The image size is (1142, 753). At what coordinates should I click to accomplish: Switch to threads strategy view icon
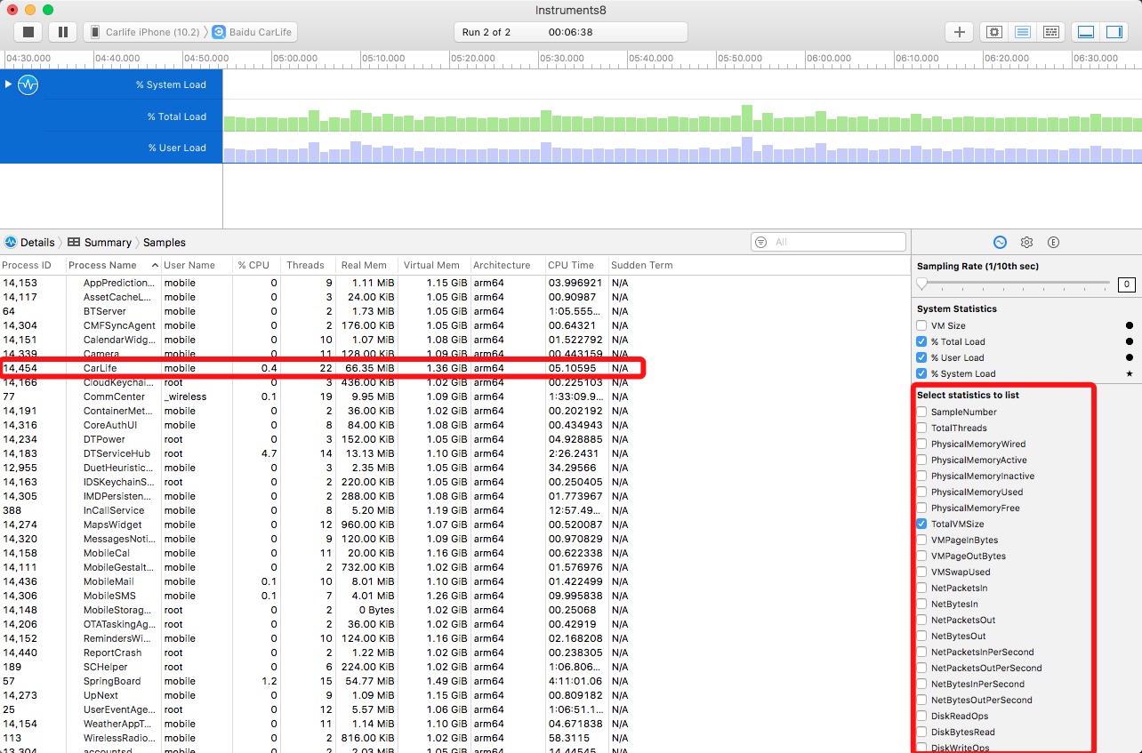[1050, 32]
